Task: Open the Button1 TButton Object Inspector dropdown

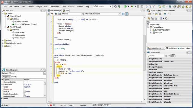Action: click(x=45, y=73)
